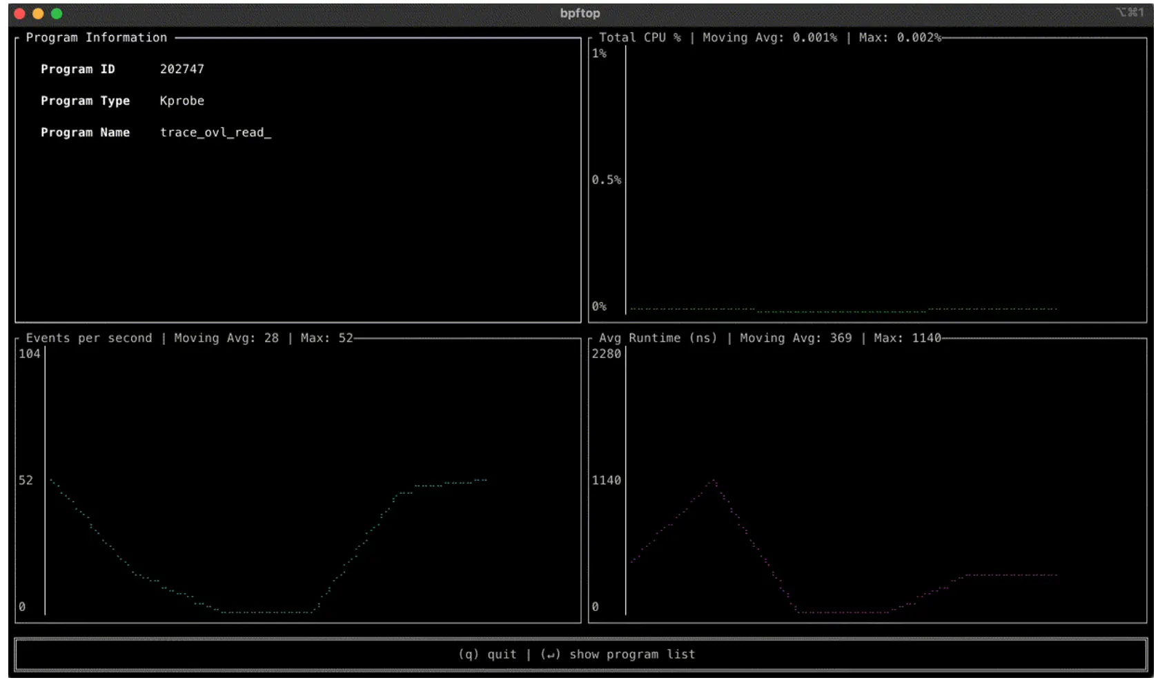Click the runtime Moving Avg: 369 value
The height and width of the screenshot is (680, 1158).
(x=796, y=338)
